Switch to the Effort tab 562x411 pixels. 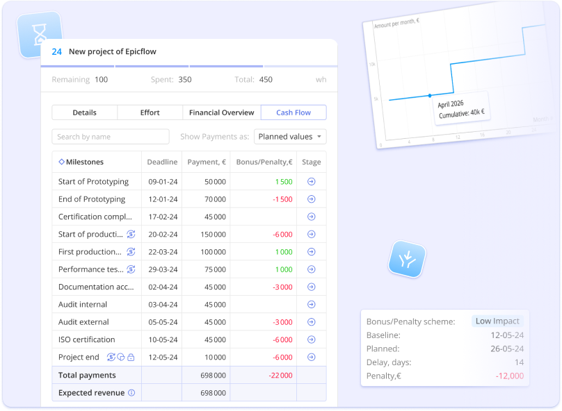point(150,112)
